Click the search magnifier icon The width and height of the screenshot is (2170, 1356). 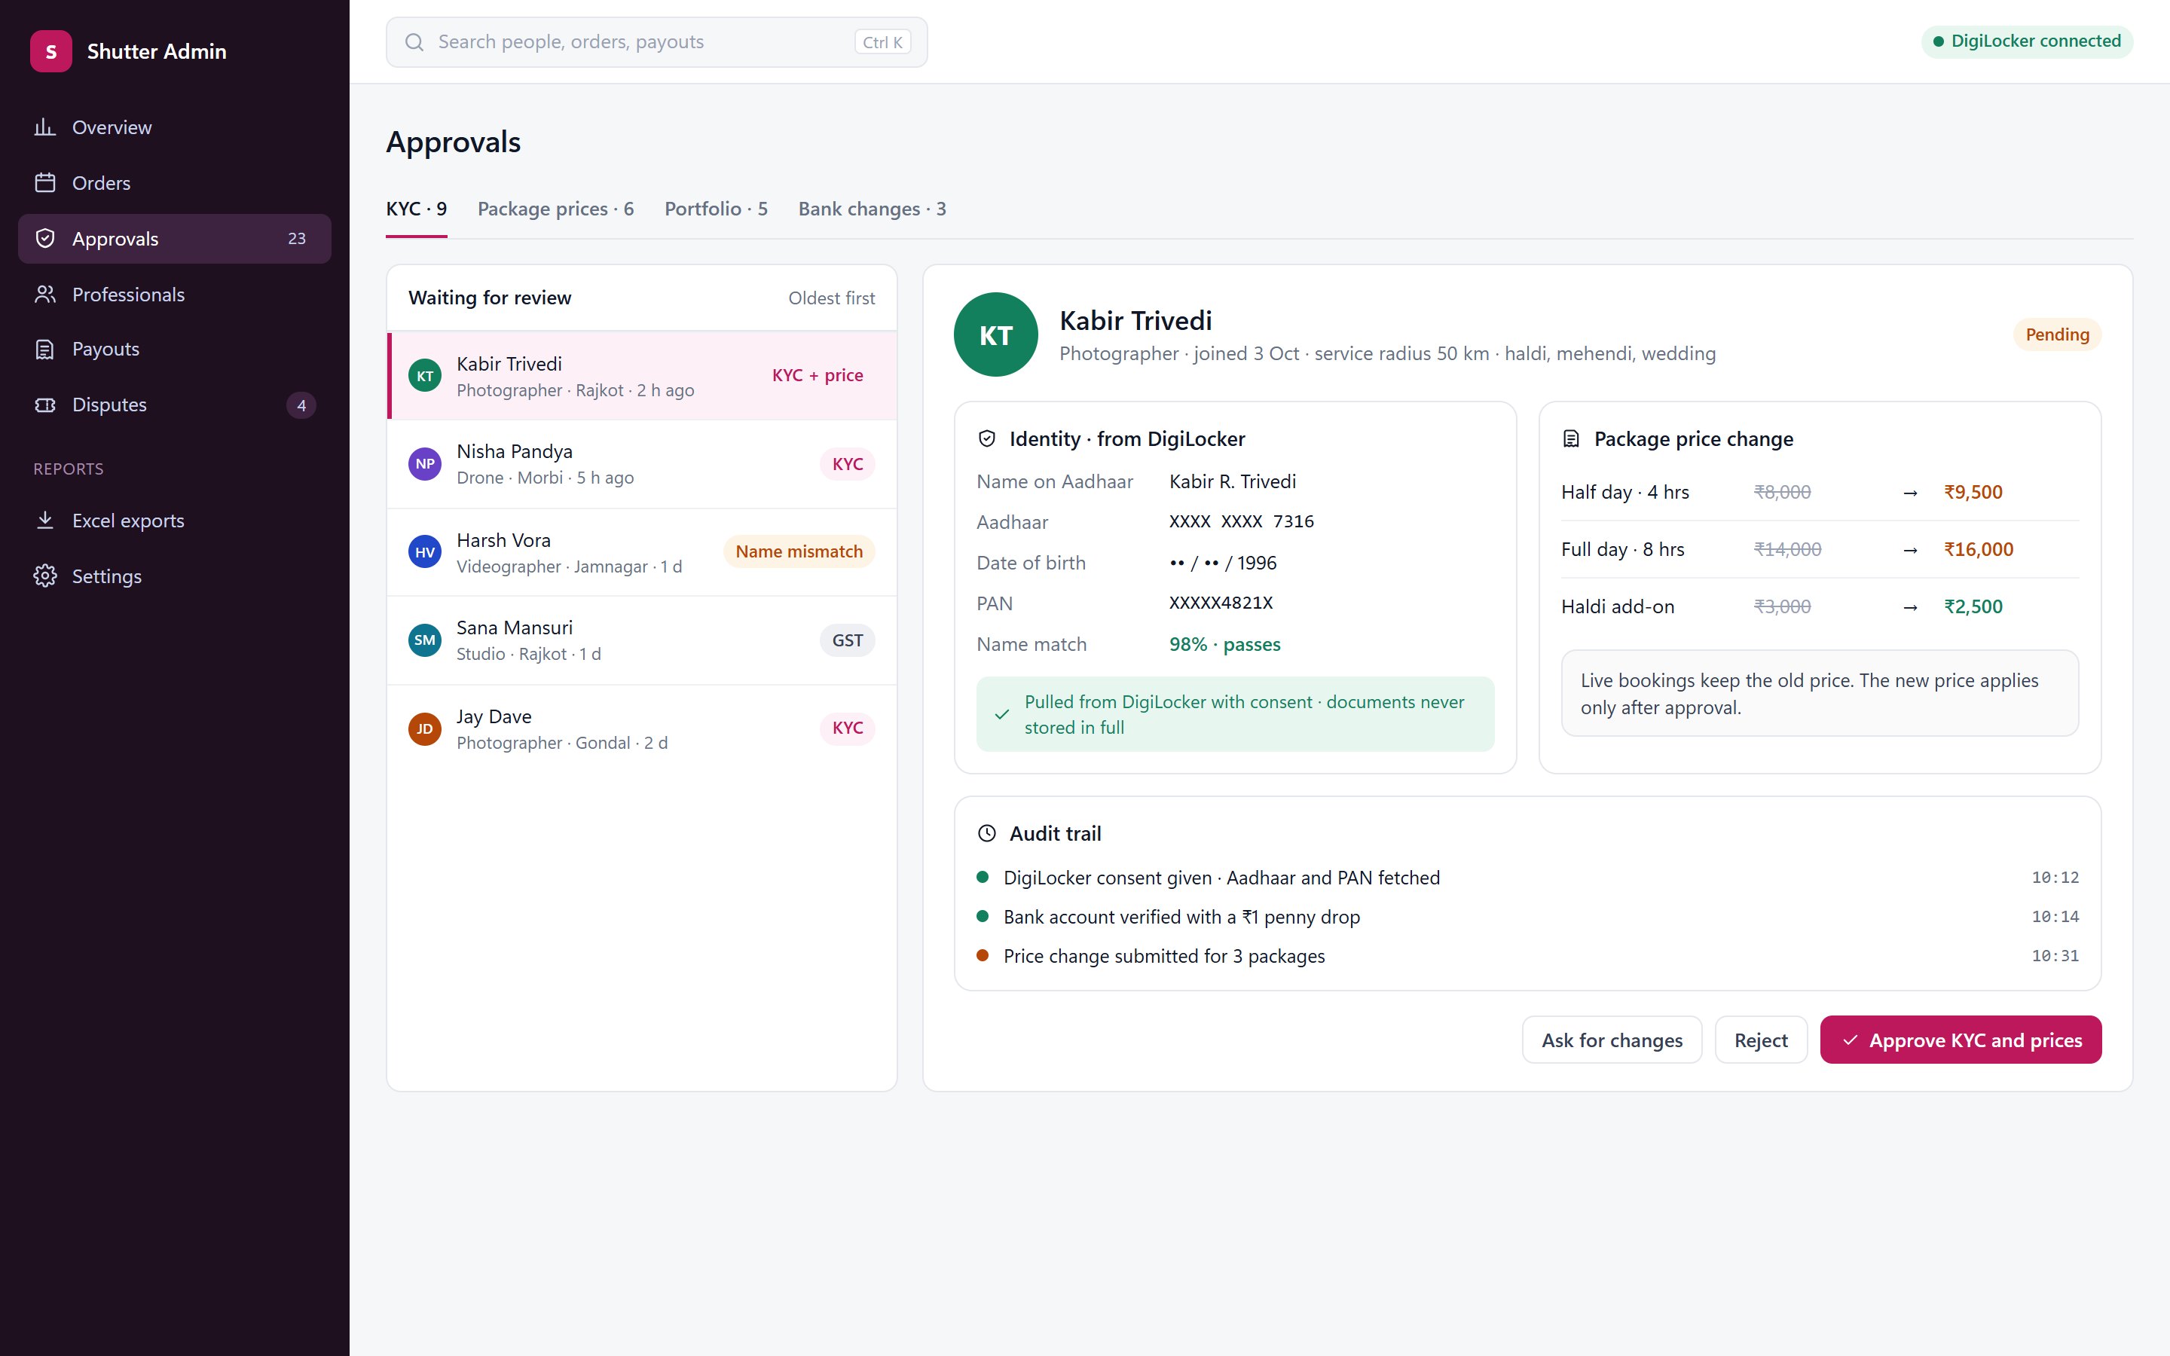coord(414,42)
